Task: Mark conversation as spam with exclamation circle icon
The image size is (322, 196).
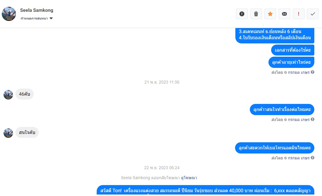Action: click(242, 14)
